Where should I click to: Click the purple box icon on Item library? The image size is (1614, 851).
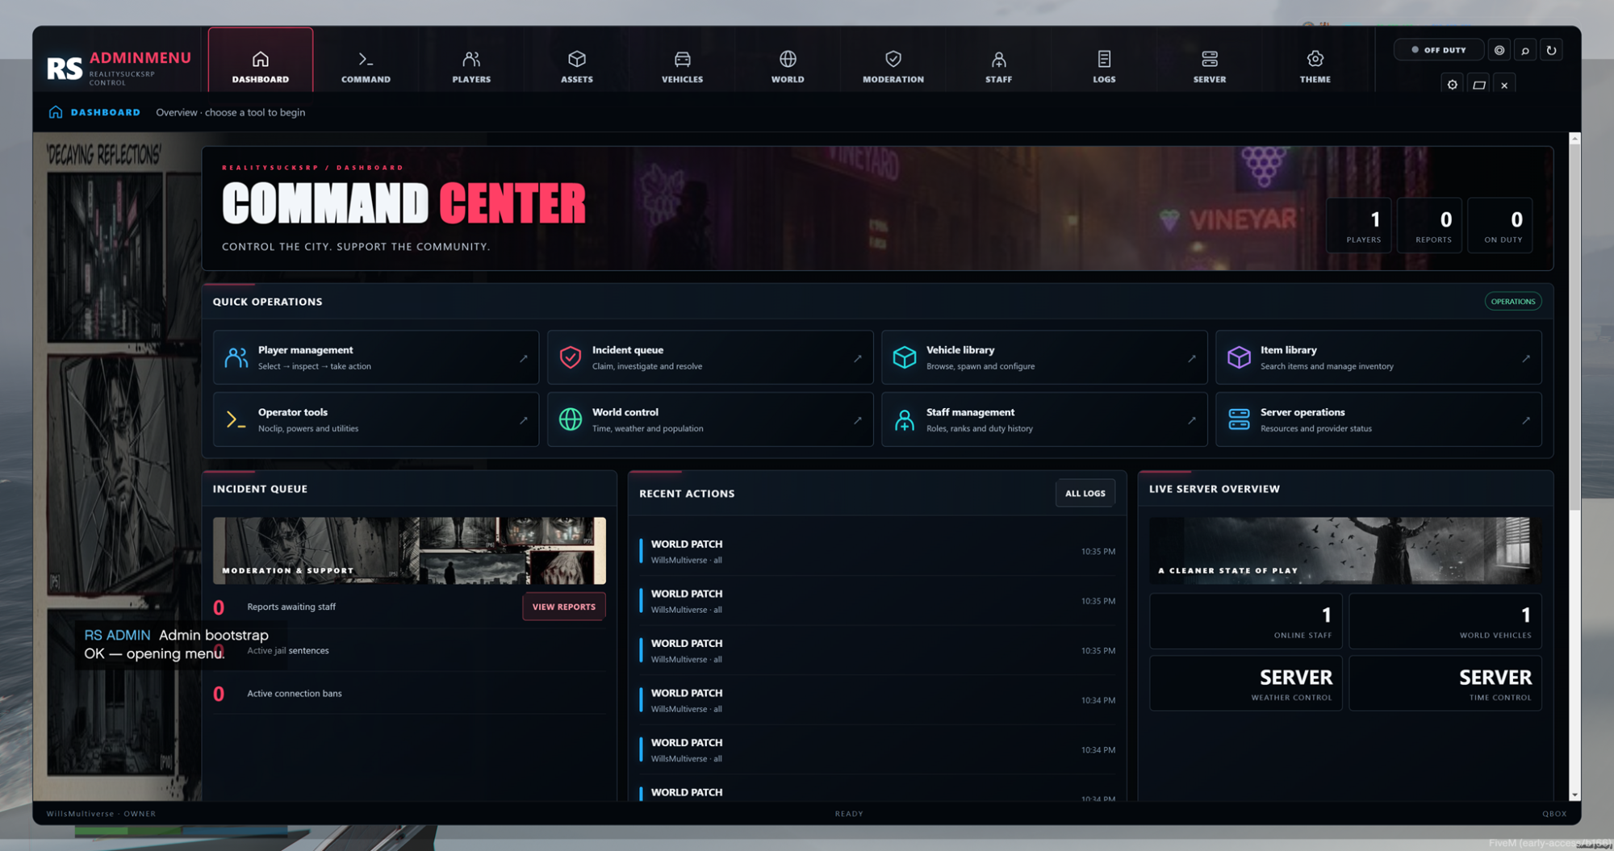(1239, 357)
